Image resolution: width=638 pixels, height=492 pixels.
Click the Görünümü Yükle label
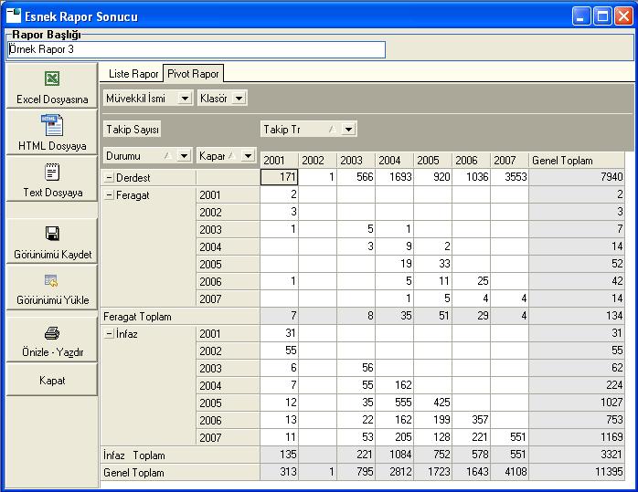tap(53, 299)
